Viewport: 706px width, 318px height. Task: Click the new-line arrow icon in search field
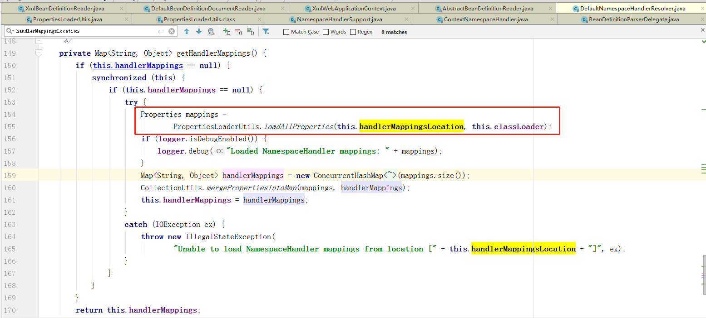click(160, 31)
